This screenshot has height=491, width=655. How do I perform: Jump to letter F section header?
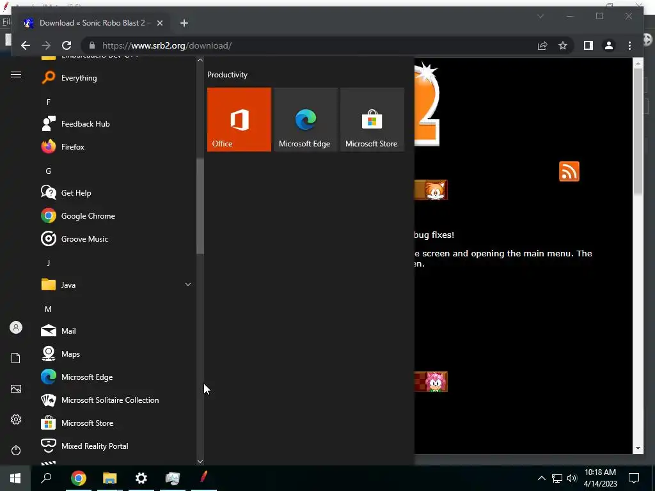click(x=49, y=102)
